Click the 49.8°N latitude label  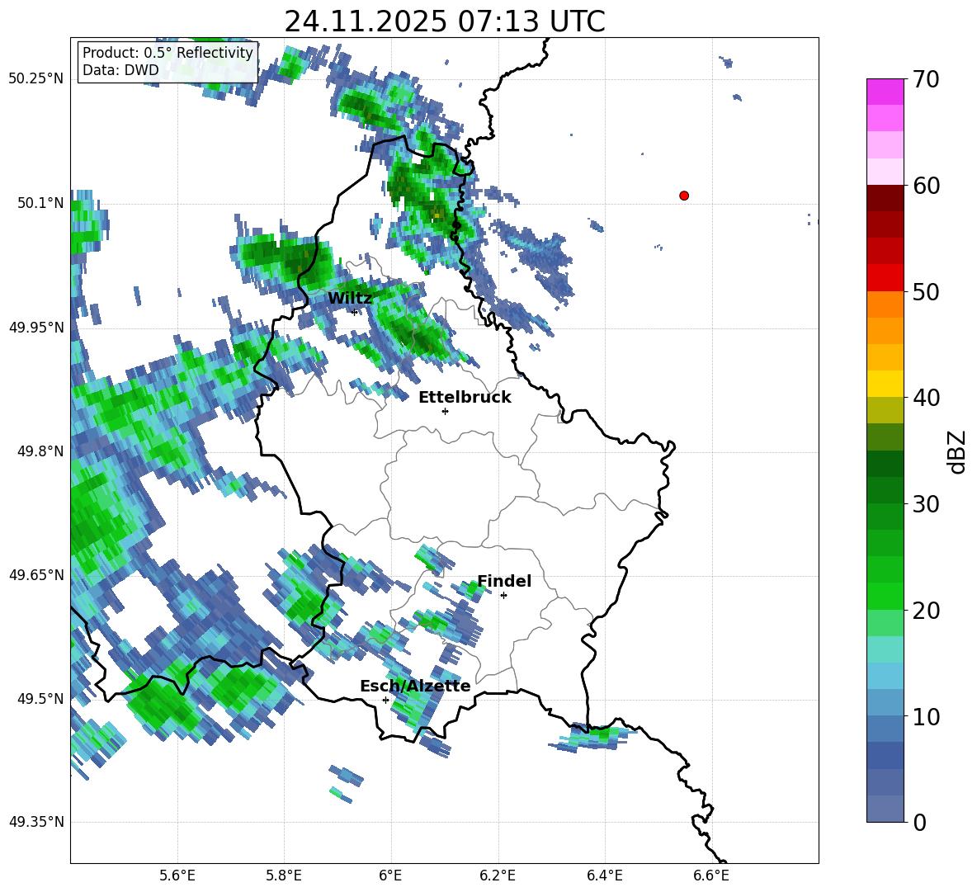(40, 451)
